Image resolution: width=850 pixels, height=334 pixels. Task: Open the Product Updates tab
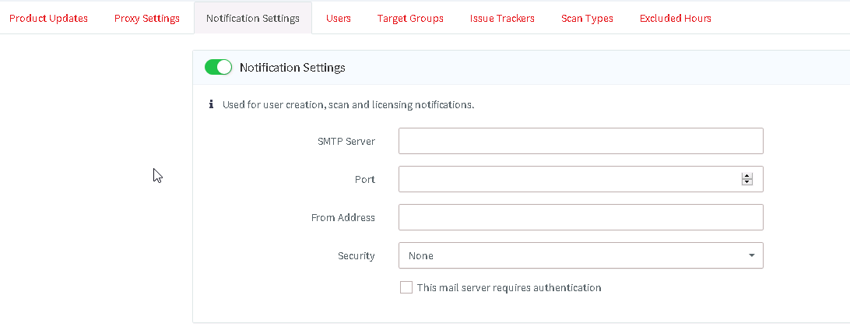pyautogui.click(x=48, y=18)
